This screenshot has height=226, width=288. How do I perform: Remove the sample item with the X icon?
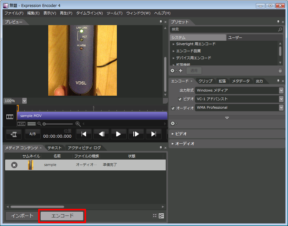click(14, 165)
